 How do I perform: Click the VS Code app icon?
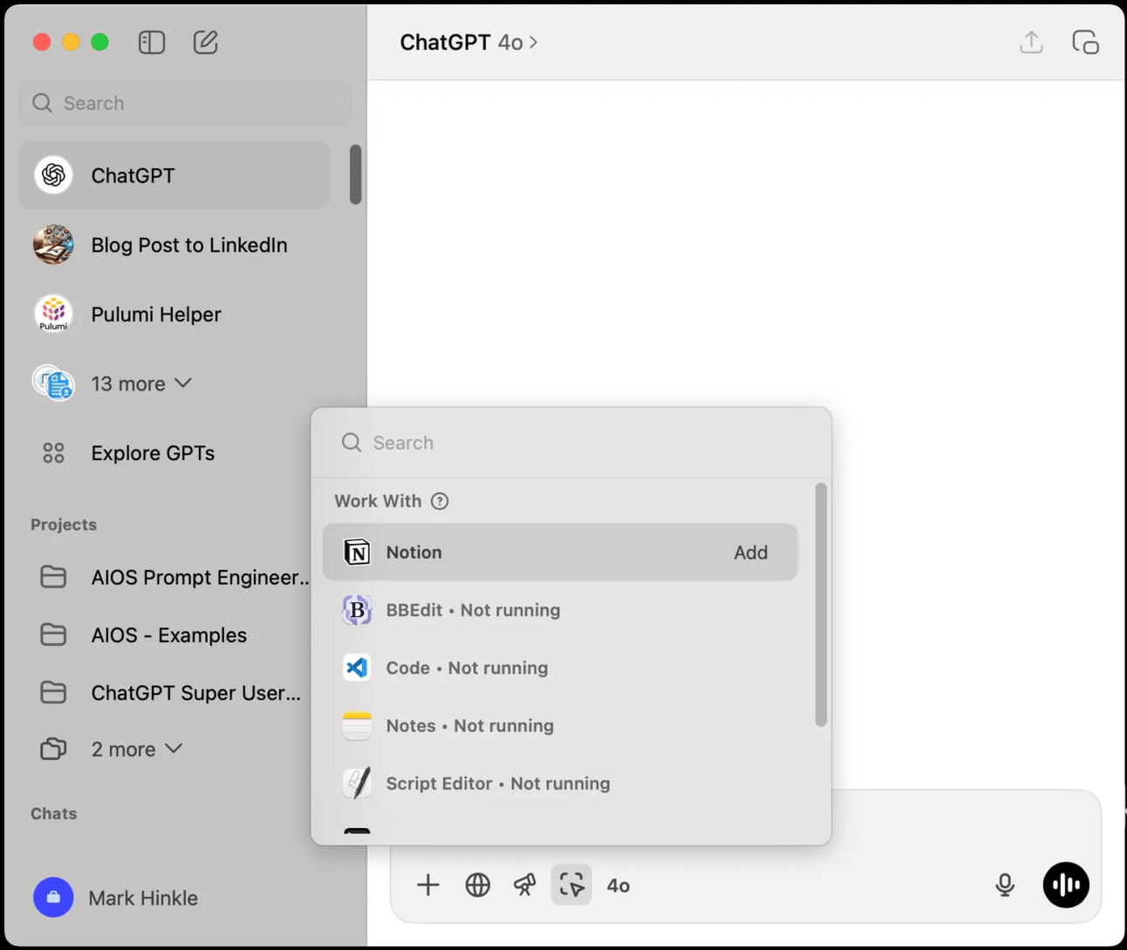coord(357,668)
